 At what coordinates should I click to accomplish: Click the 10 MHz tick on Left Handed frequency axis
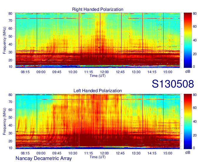click(x=11, y=148)
